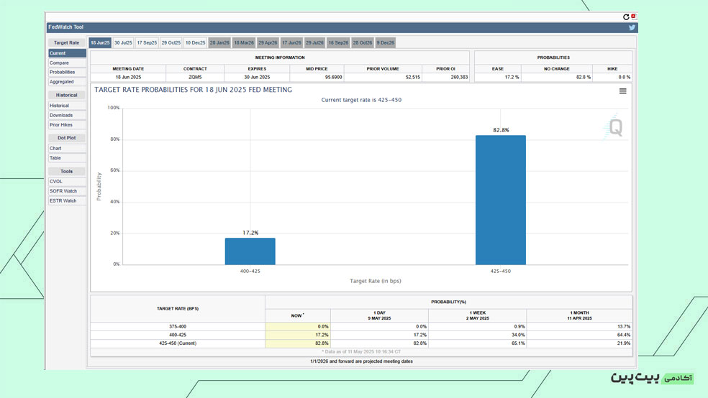Select the 16 Sep26 meeting tab
This screenshot has width=708, height=398.
pos(338,43)
